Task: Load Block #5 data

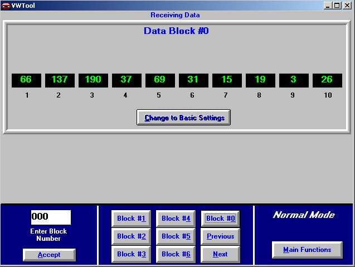Action: pyautogui.click(x=176, y=236)
